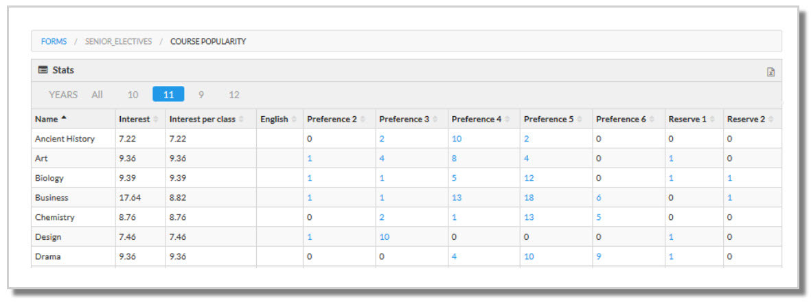Sort by English column
Viewport: 811px width, 303px height.
(x=279, y=119)
